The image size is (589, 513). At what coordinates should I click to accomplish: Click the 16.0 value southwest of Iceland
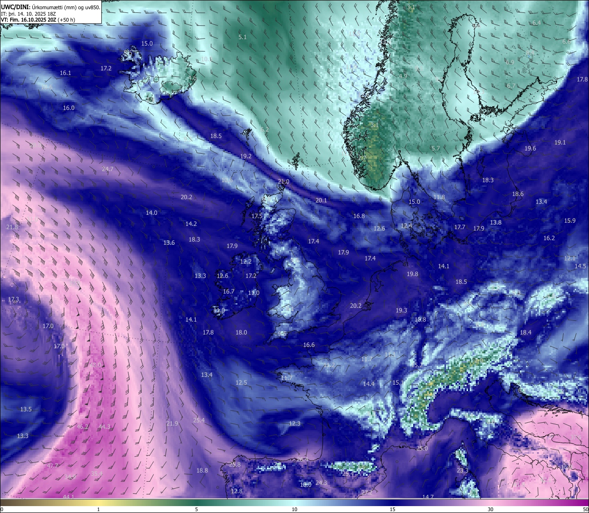[x=69, y=108]
